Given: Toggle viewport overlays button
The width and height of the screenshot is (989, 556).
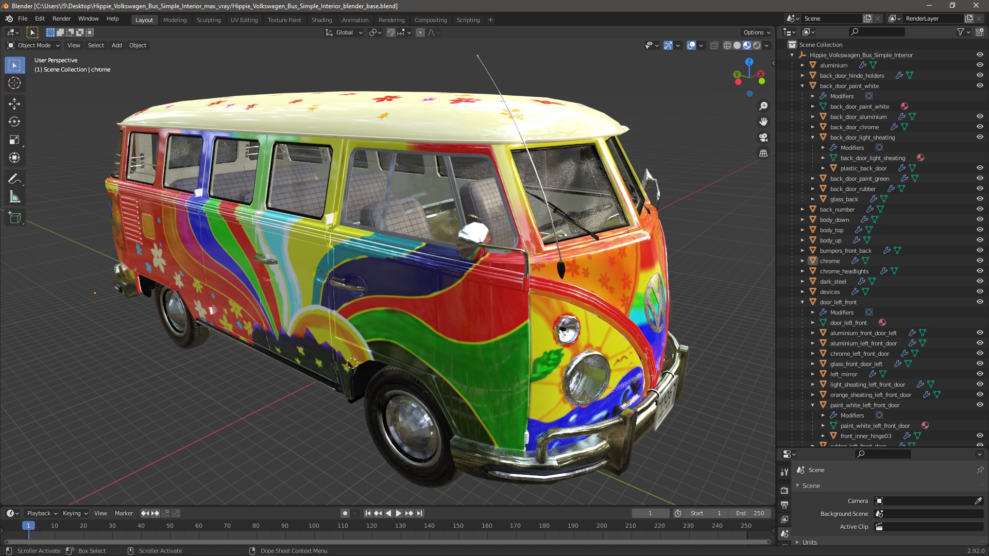Looking at the screenshot, I should [691, 45].
